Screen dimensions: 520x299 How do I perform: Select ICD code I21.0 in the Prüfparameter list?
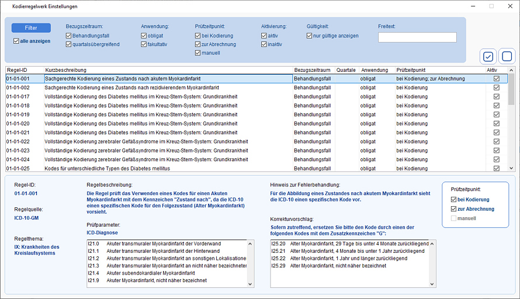(x=167, y=244)
